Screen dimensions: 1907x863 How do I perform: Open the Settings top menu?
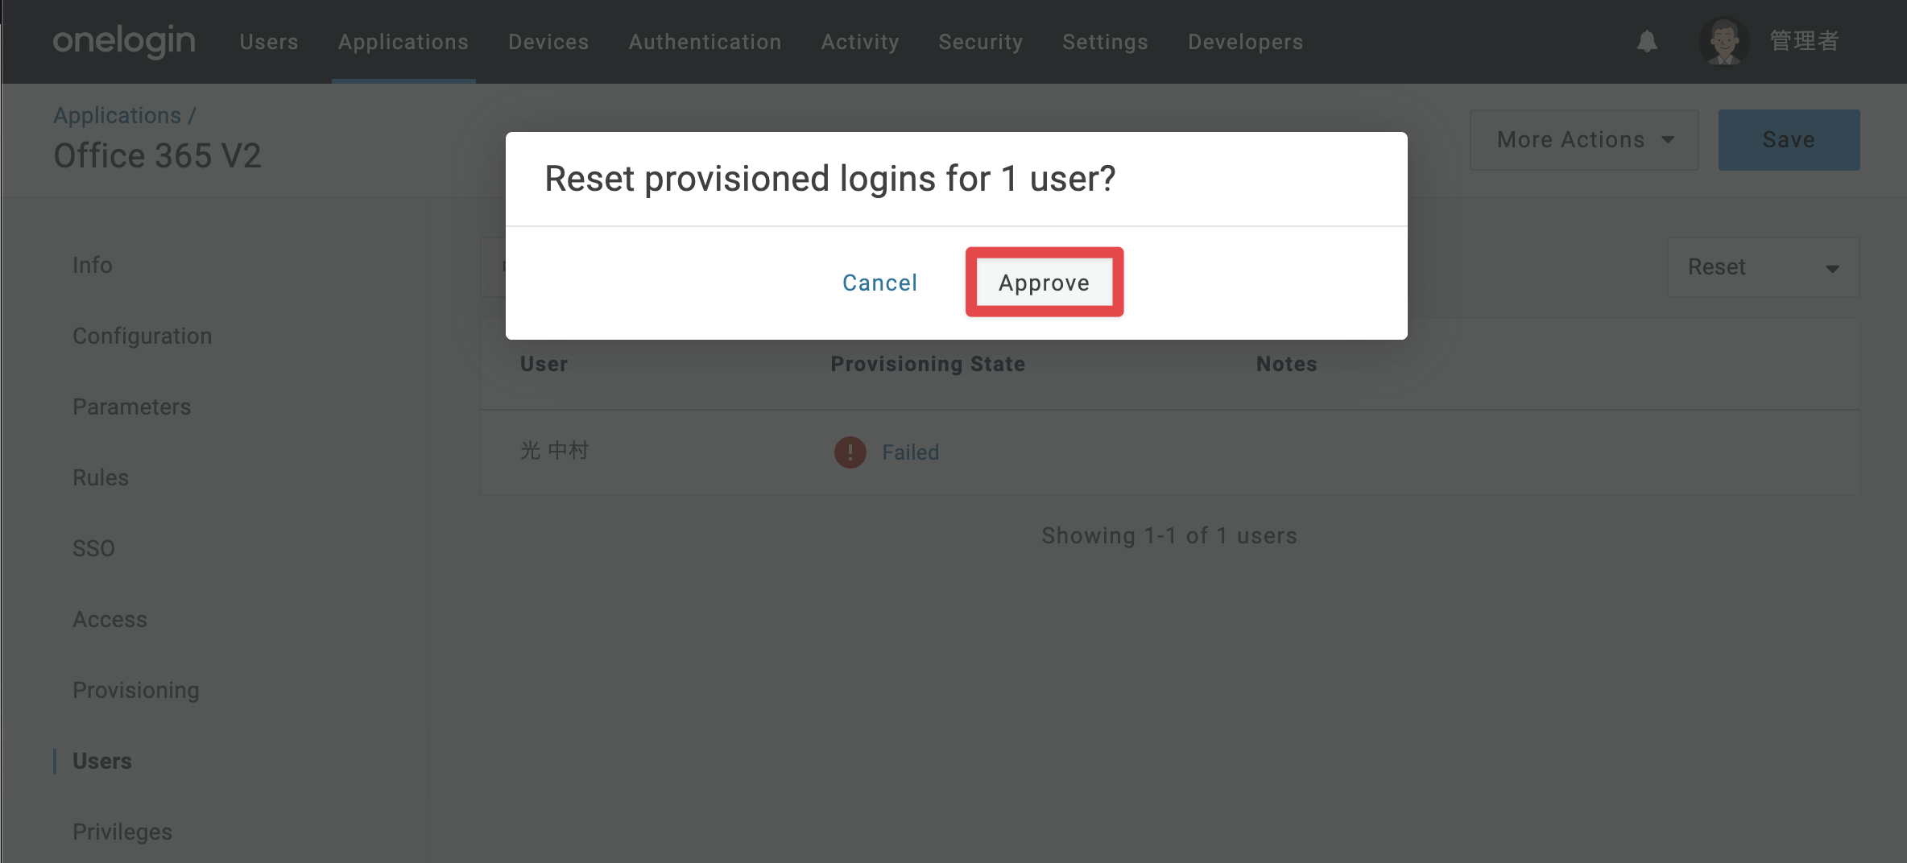click(x=1105, y=42)
